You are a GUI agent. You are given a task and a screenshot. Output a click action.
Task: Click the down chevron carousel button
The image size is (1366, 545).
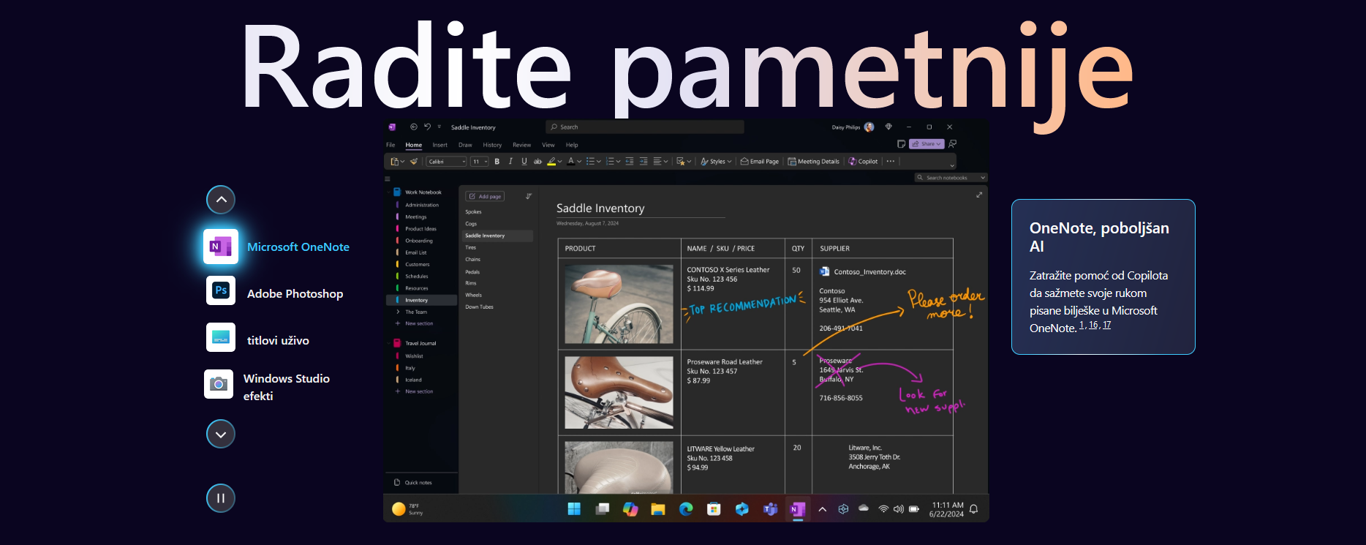(221, 434)
